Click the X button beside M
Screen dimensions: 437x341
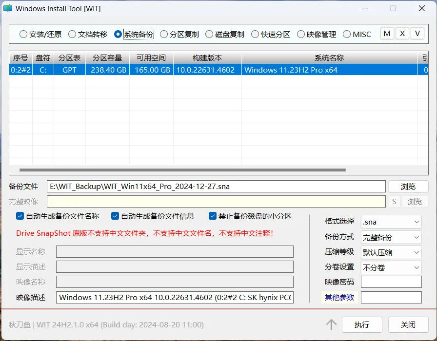click(x=402, y=34)
